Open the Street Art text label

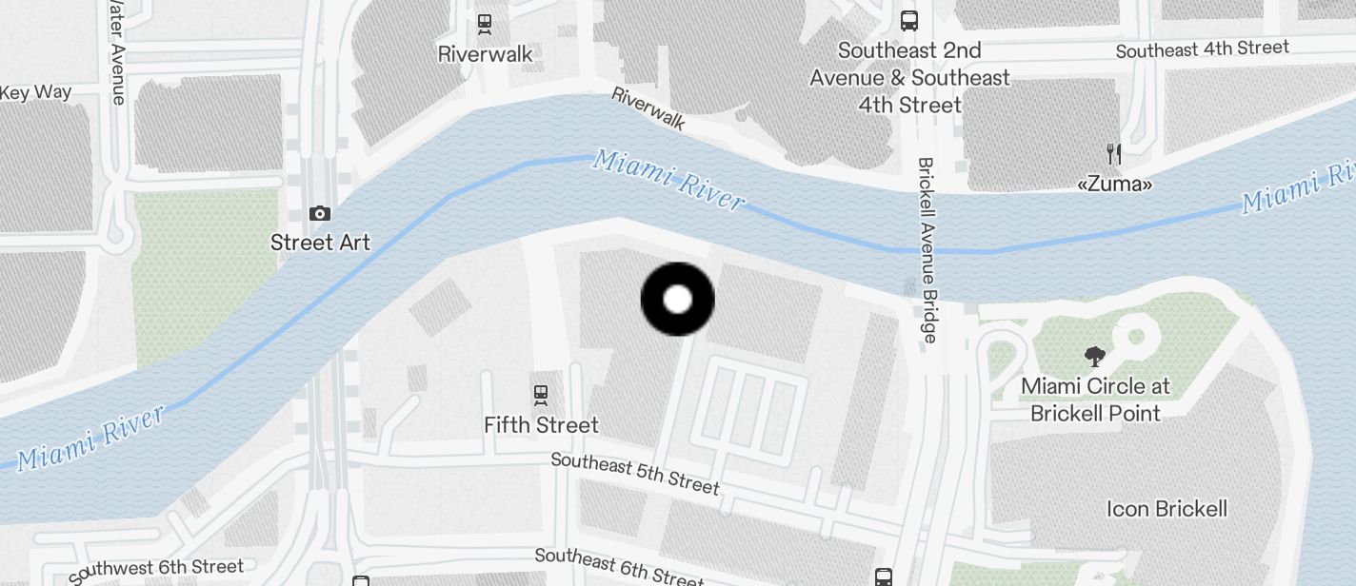tap(320, 243)
